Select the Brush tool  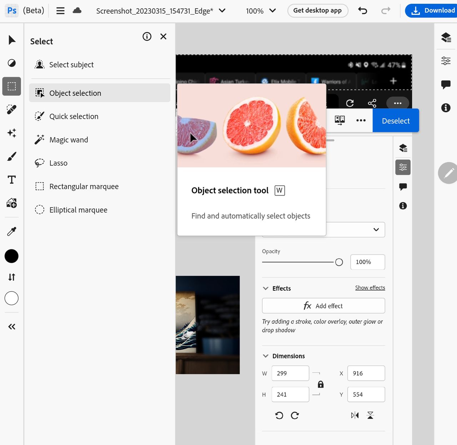pos(12,156)
